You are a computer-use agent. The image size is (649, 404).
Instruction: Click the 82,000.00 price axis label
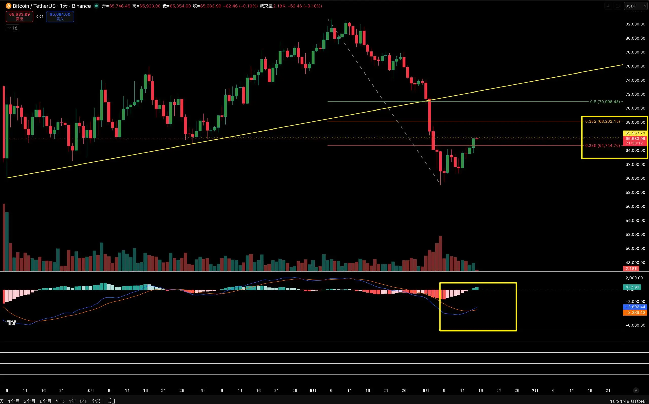(635, 24)
